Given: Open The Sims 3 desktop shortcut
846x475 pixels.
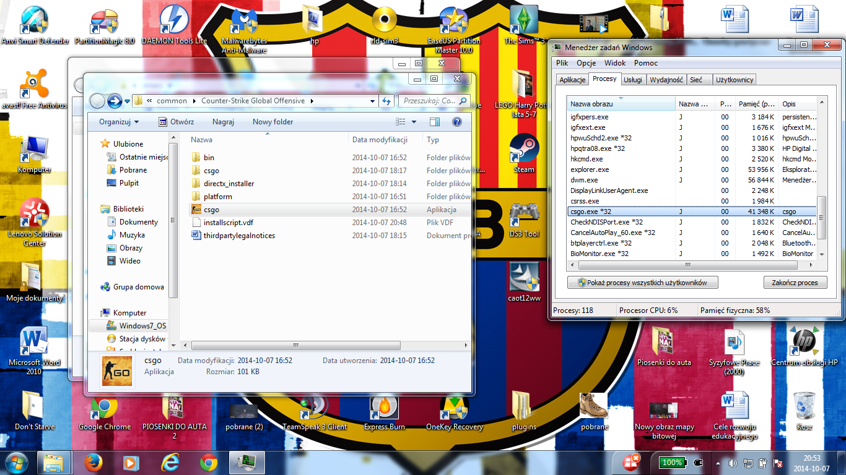Looking at the screenshot, I should [x=524, y=26].
